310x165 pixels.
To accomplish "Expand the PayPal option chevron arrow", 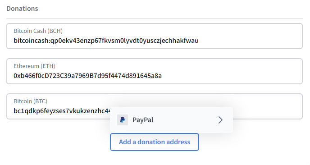I will [x=220, y=120].
